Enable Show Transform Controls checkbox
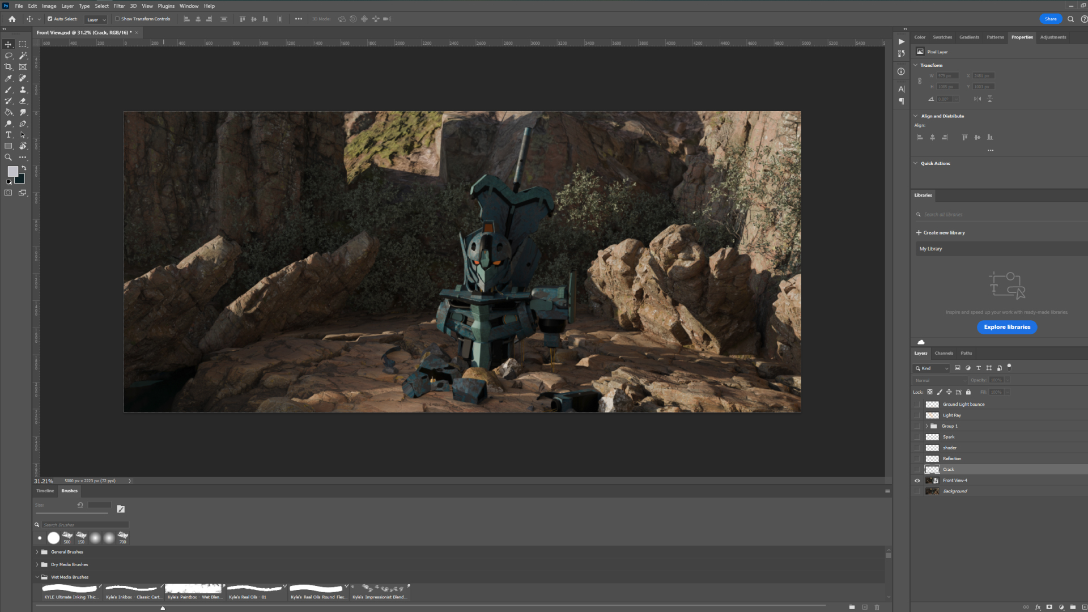Image resolution: width=1088 pixels, height=612 pixels. click(x=117, y=19)
